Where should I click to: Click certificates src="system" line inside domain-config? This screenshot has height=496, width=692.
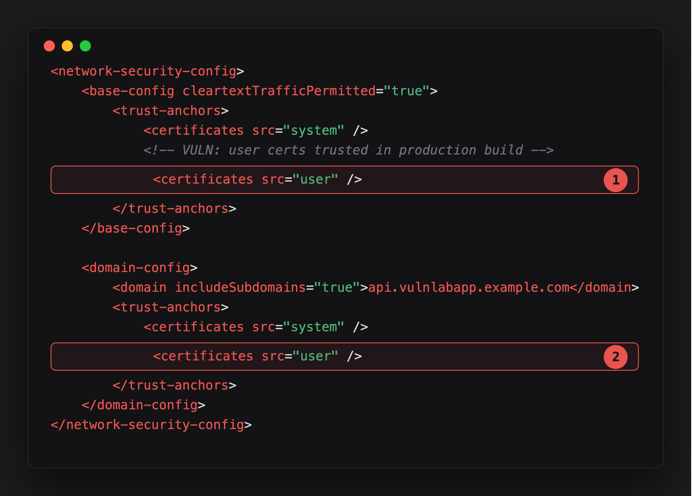[x=256, y=328]
